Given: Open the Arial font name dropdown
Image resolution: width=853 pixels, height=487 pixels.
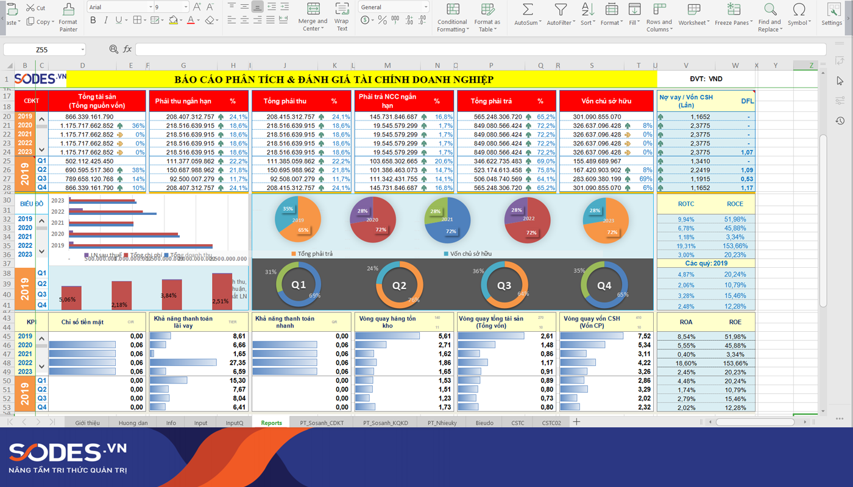Looking at the screenshot, I should click(150, 7).
